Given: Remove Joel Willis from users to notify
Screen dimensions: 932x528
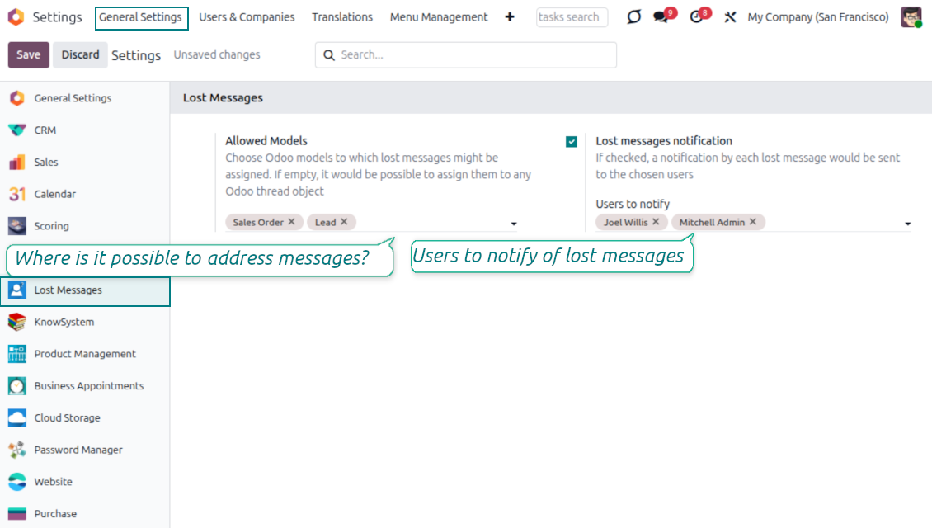Looking at the screenshot, I should [656, 222].
